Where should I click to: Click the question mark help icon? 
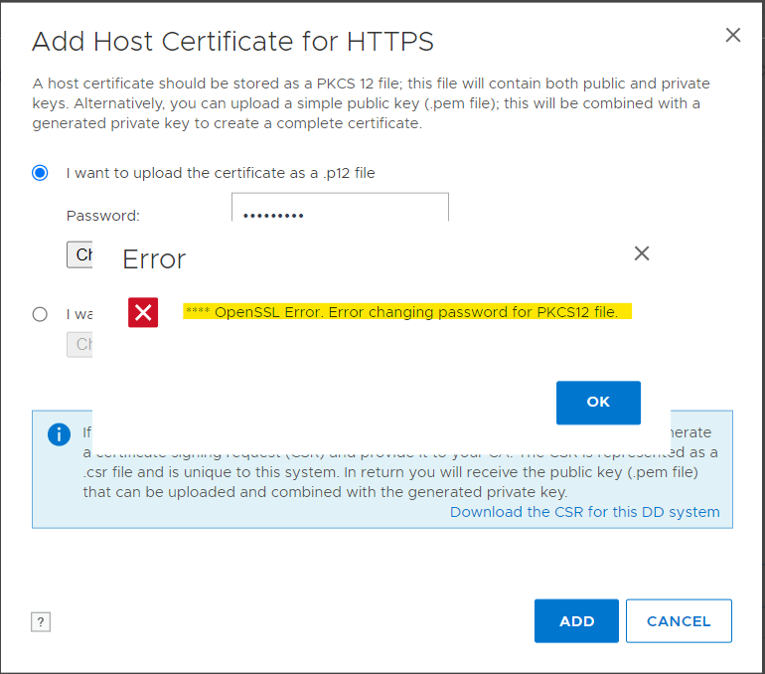41,622
